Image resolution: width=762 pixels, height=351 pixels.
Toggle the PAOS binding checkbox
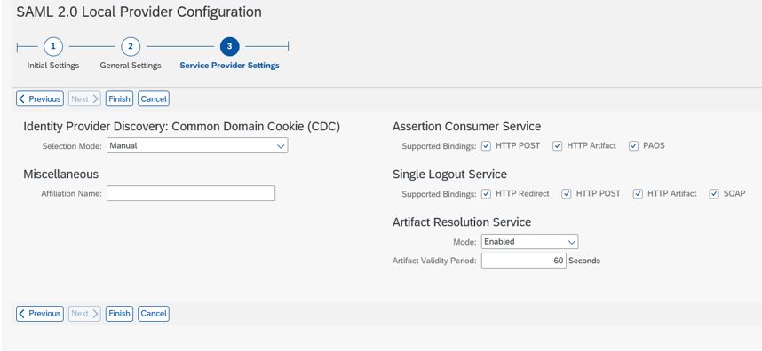pyautogui.click(x=634, y=146)
